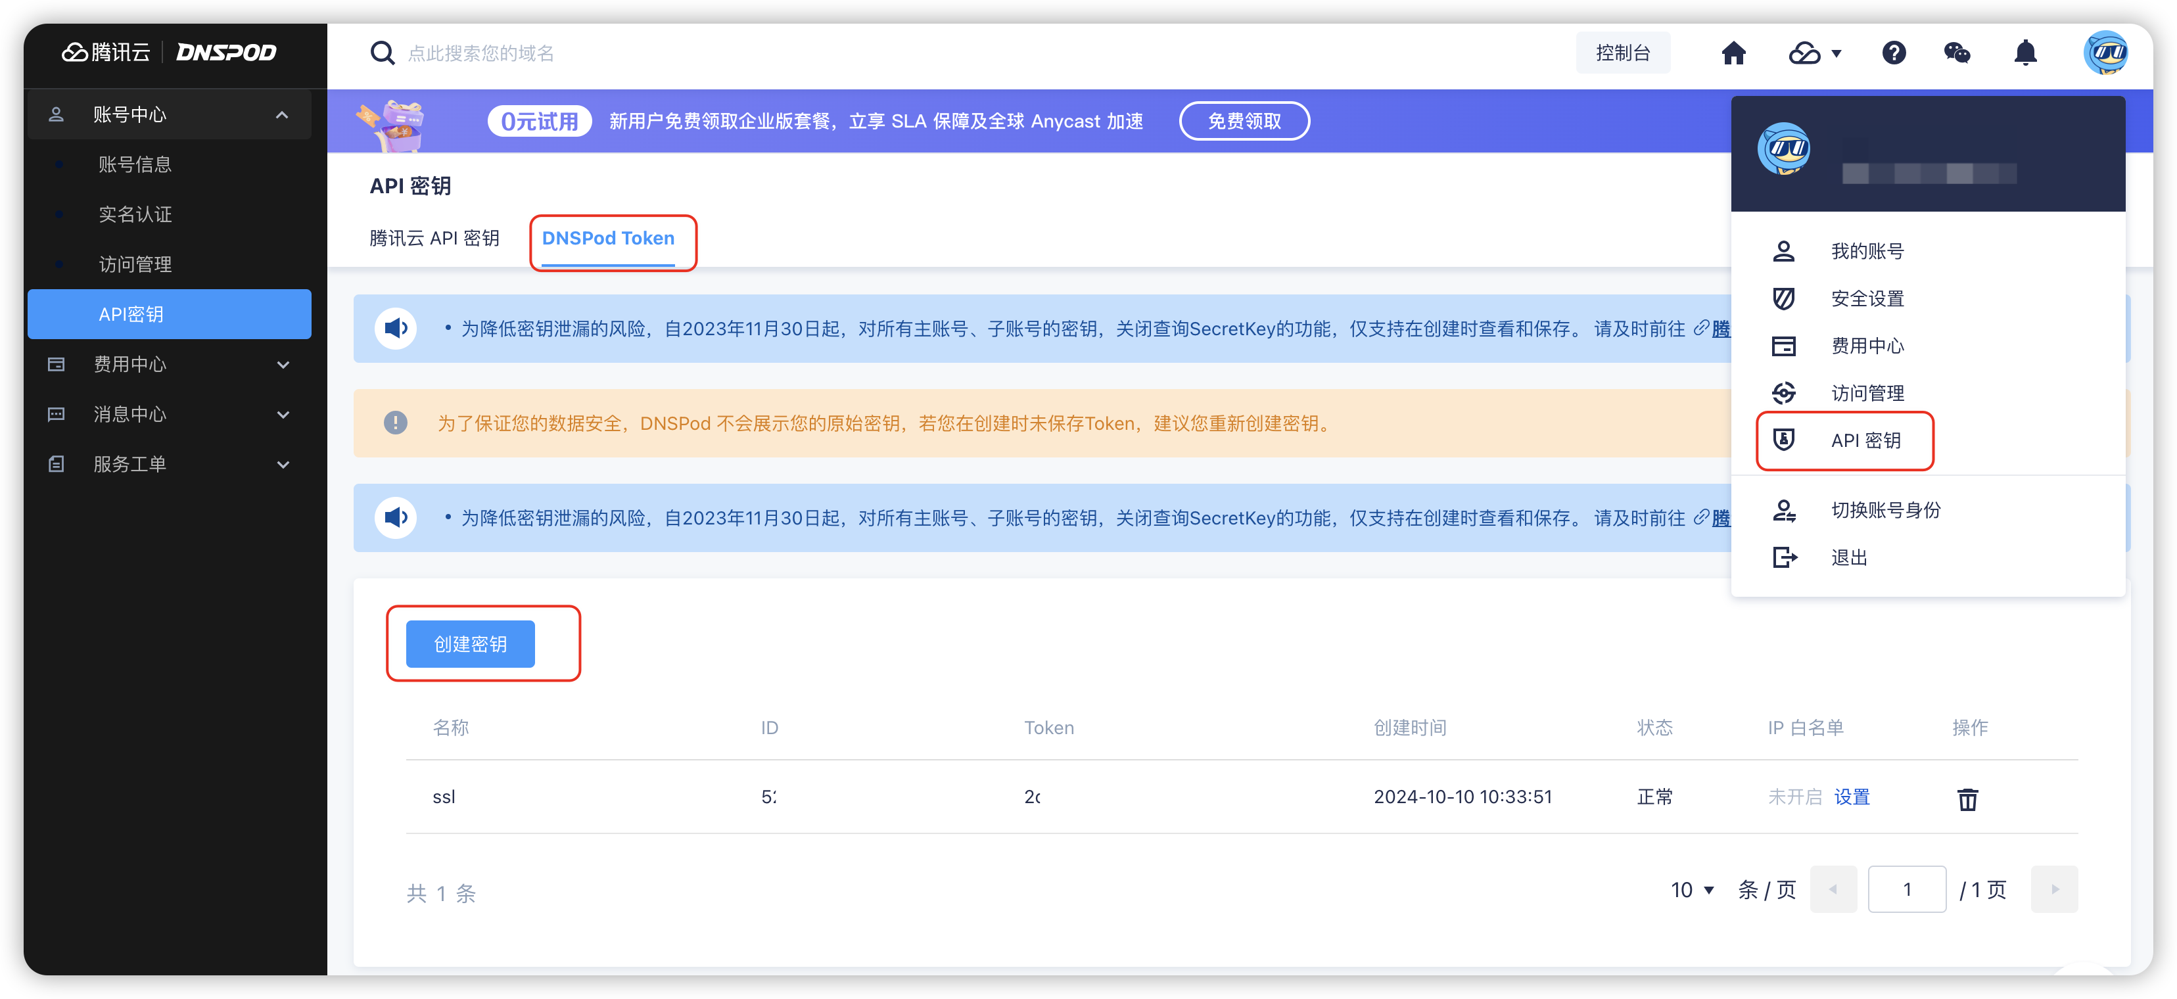Open the 10 条/页 page size dropdown

tap(1691, 889)
